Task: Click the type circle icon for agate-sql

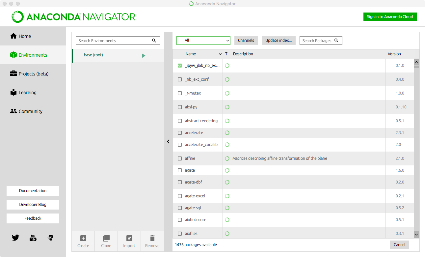Action: pyautogui.click(x=227, y=208)
